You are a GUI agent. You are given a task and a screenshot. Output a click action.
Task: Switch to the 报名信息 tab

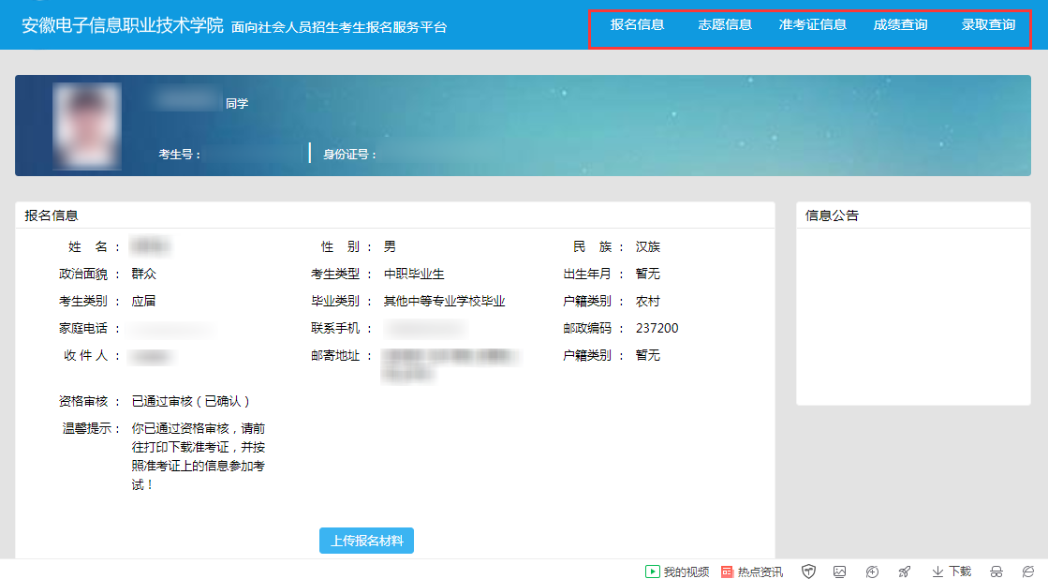pyautogui.click(x=637, y=24)
